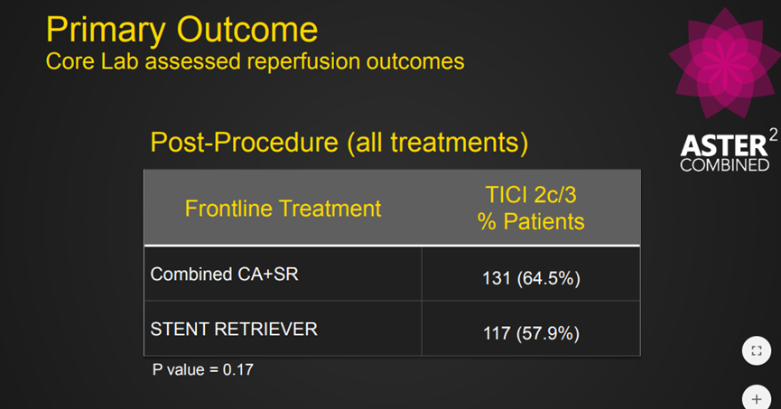Image resolution: width=781 pixels, height=409 pixels.
Task: Click the Frontline Treatment column header
Action: click(283, 209)
